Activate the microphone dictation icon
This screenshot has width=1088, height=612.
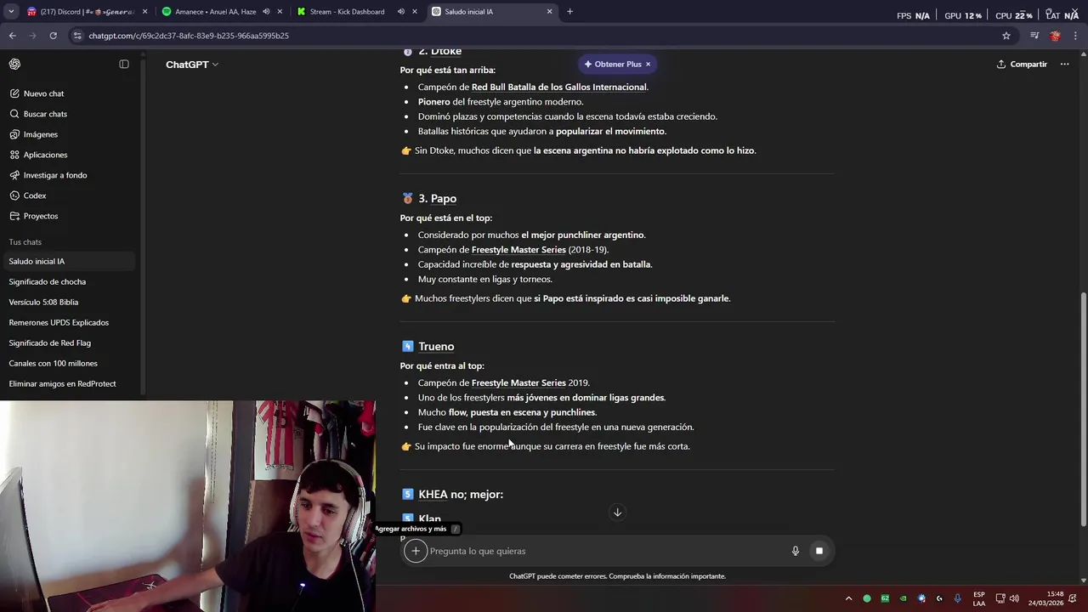coord(796,551)
